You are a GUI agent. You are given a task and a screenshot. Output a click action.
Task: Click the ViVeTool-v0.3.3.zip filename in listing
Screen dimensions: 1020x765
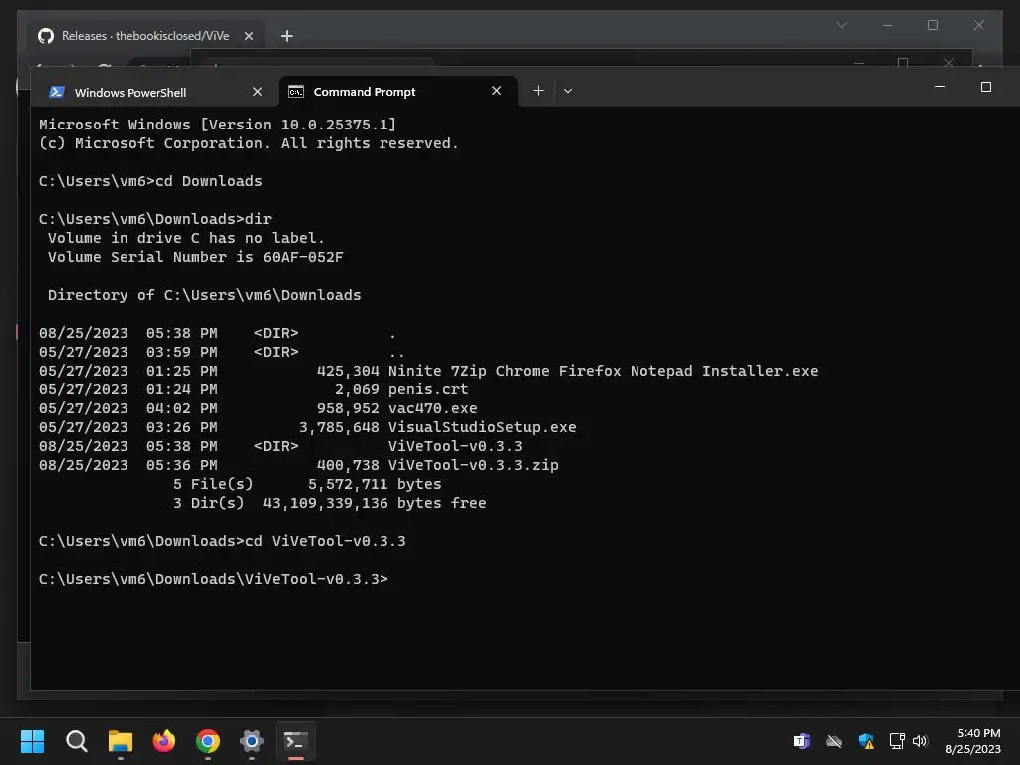(473, 465)
